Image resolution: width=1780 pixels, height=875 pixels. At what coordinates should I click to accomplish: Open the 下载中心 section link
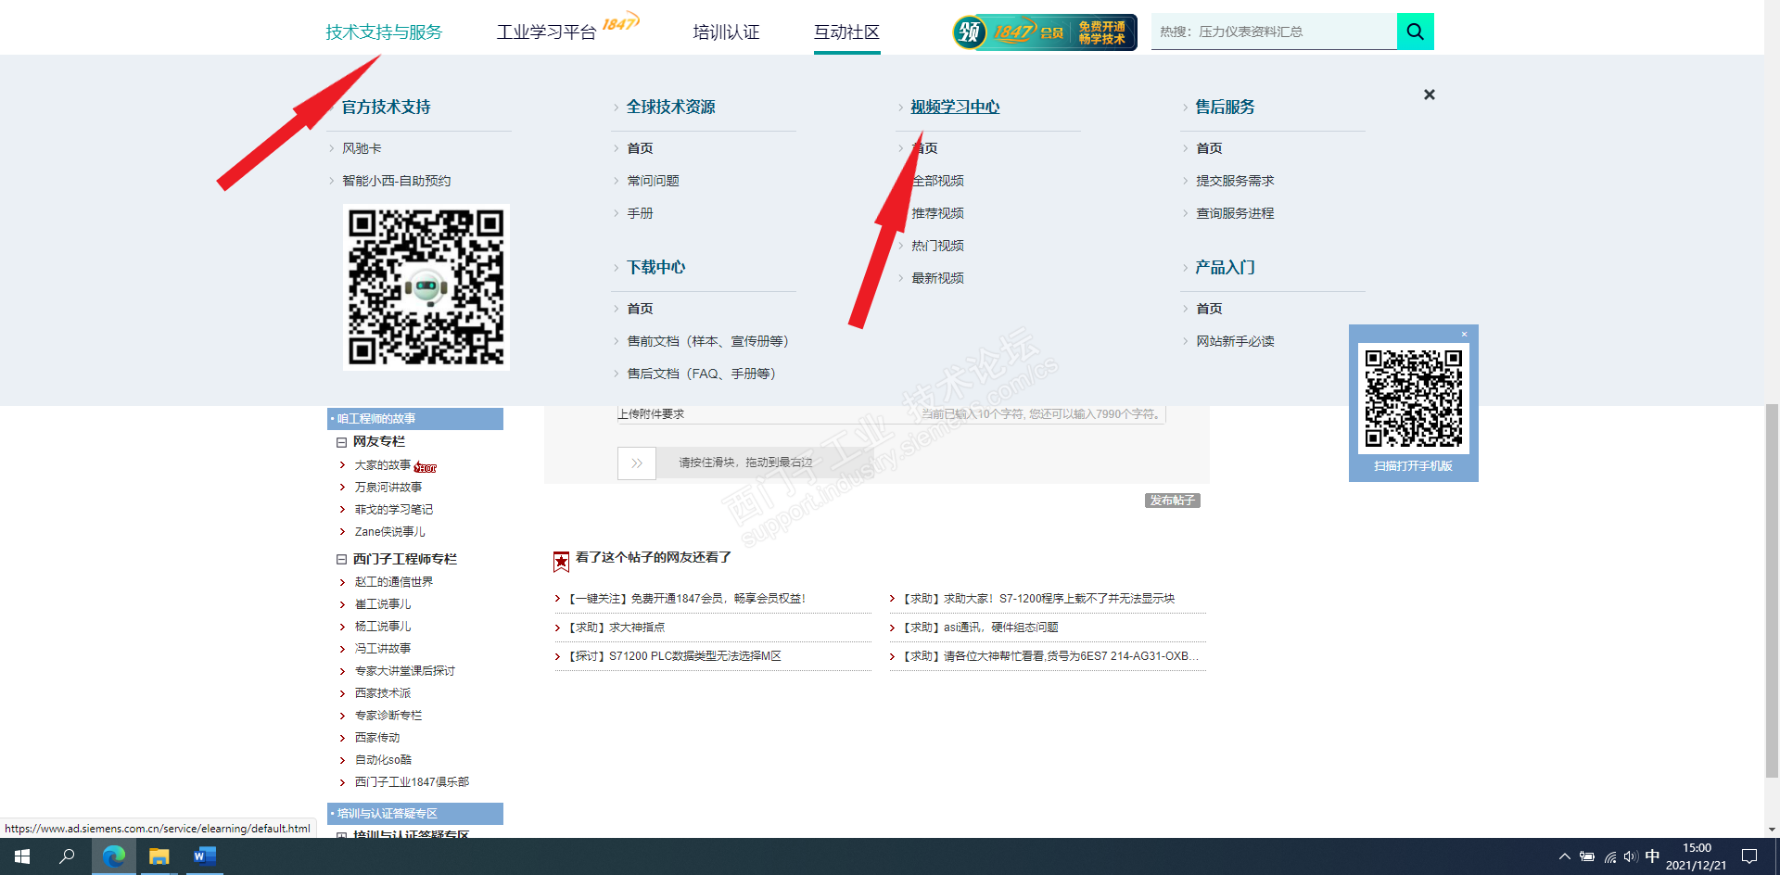point(656,267)
